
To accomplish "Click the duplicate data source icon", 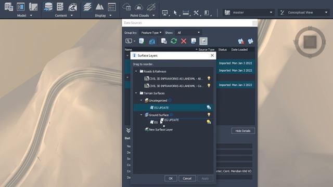I will pos(164,41).
